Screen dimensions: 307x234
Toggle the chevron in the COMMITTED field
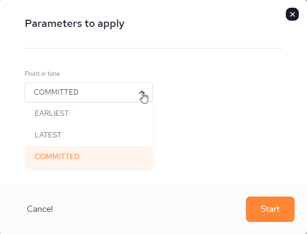[142, 92]
